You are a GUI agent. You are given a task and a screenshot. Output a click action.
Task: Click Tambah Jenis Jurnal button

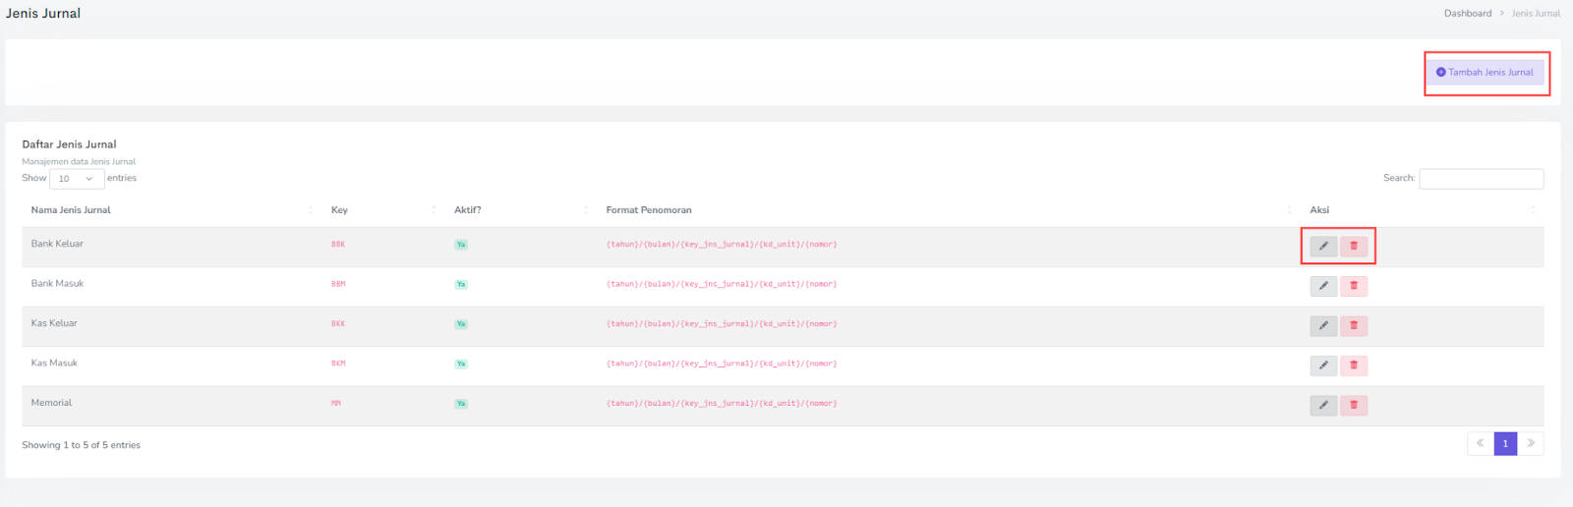pos(1485,73)
